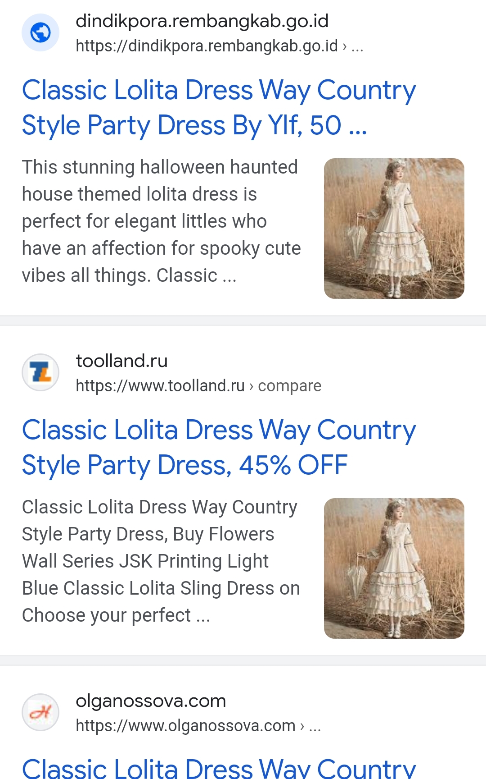Click the dress thumbnail in first result

394,229
